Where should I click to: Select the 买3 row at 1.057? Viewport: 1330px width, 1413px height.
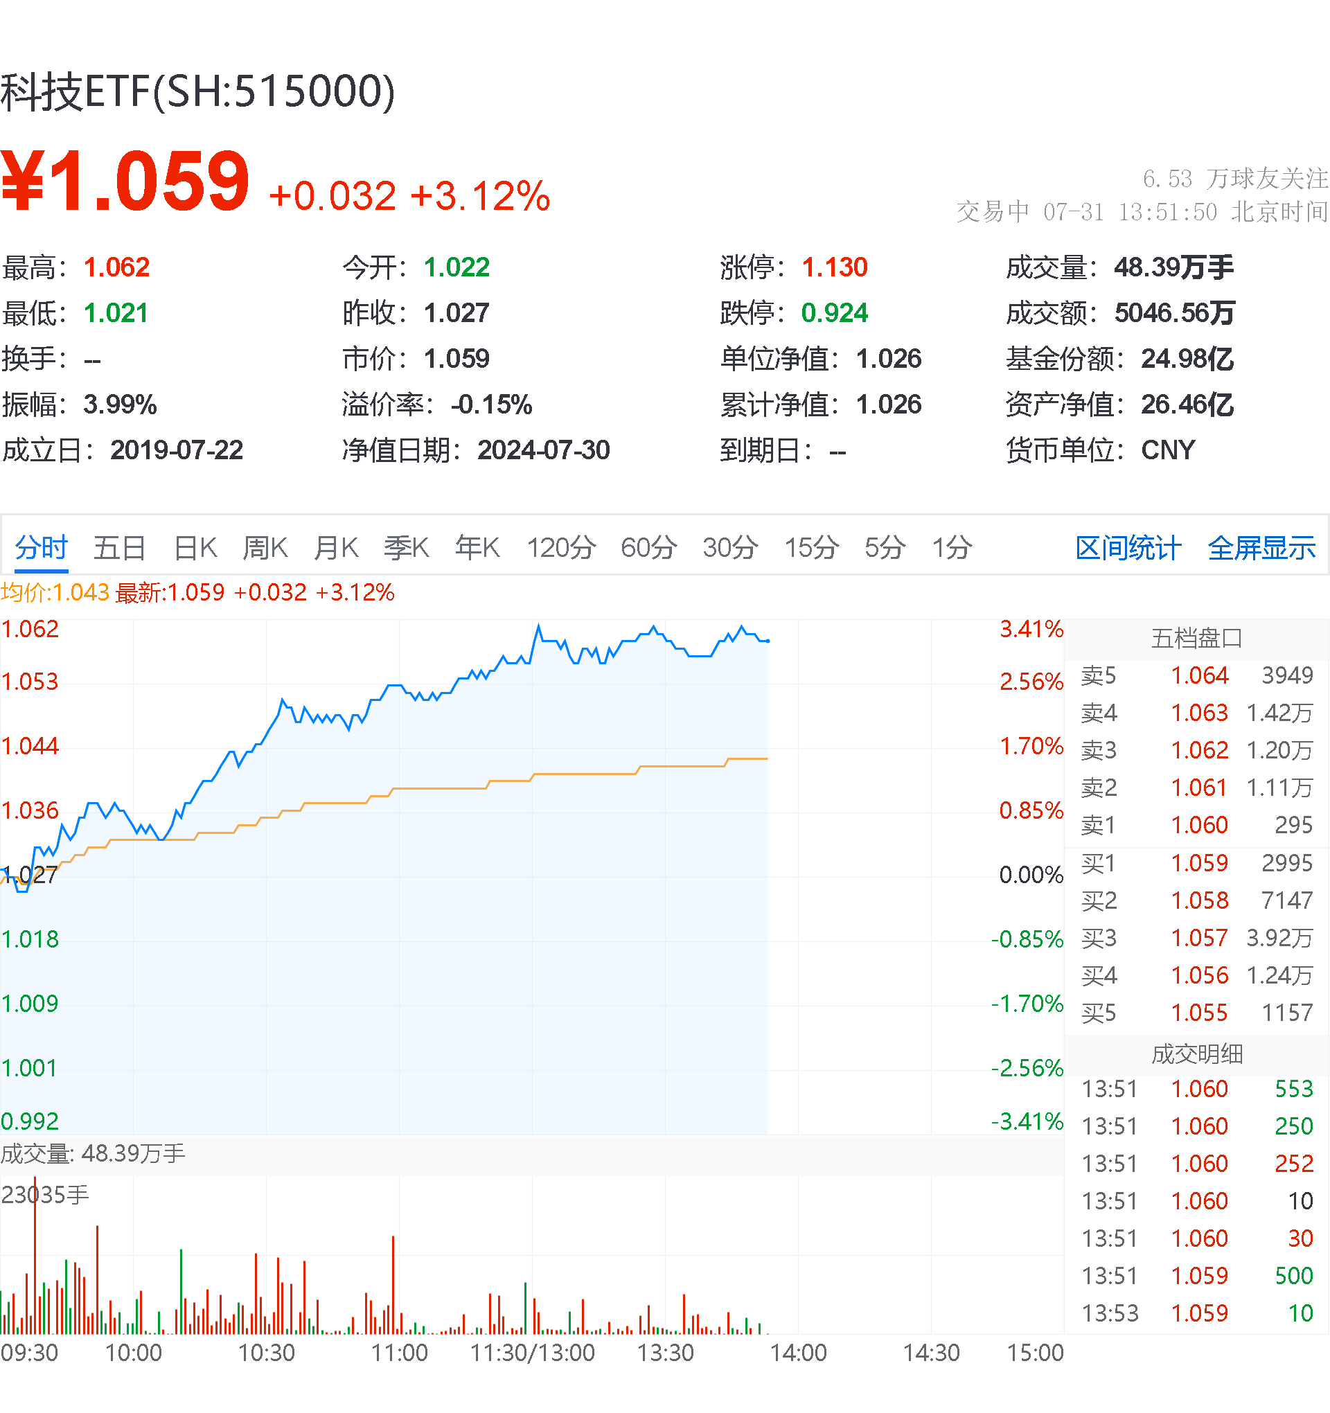[x=1196, y=939]
